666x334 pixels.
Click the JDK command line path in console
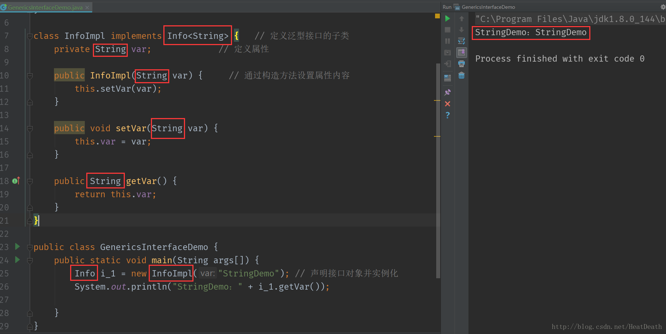tap(570, 19)
